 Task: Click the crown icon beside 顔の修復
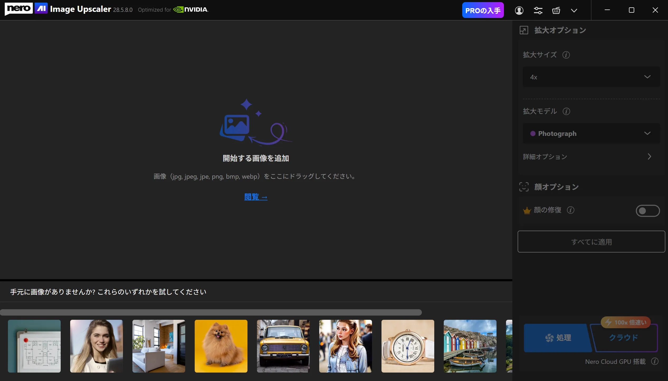click(527, 210)
